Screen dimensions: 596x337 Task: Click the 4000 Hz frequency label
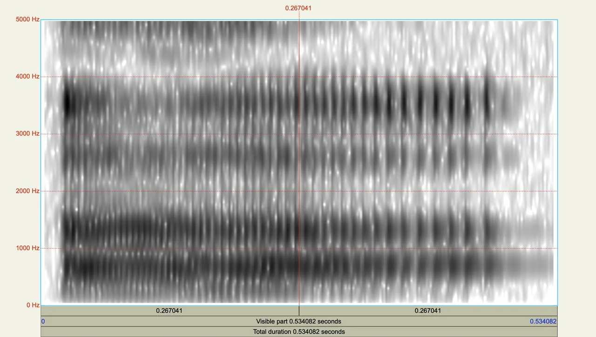(x=27, y=76)
